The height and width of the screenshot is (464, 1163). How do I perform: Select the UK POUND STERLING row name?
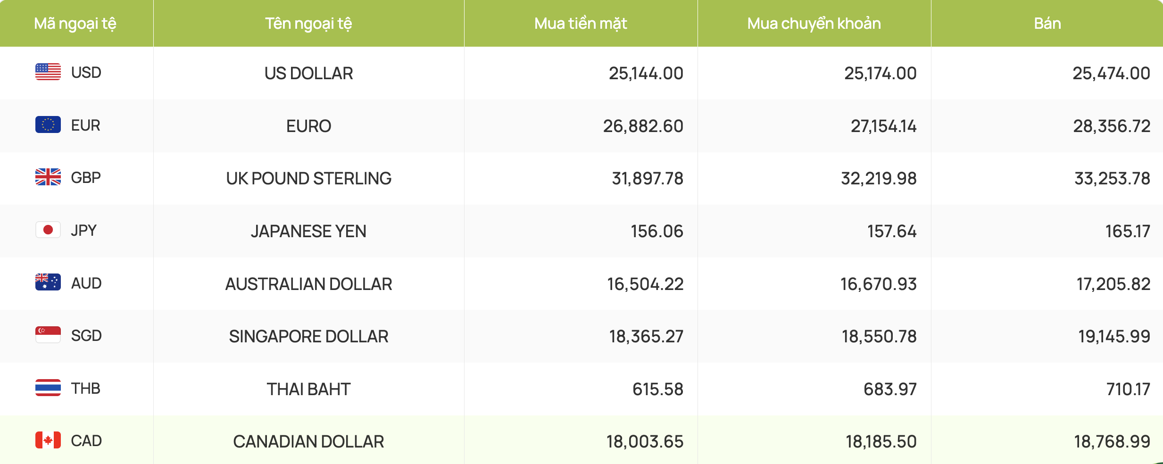click(309, 178)
